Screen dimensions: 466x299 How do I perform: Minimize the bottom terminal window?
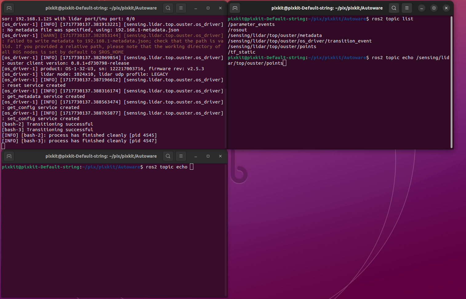(196, 156)
